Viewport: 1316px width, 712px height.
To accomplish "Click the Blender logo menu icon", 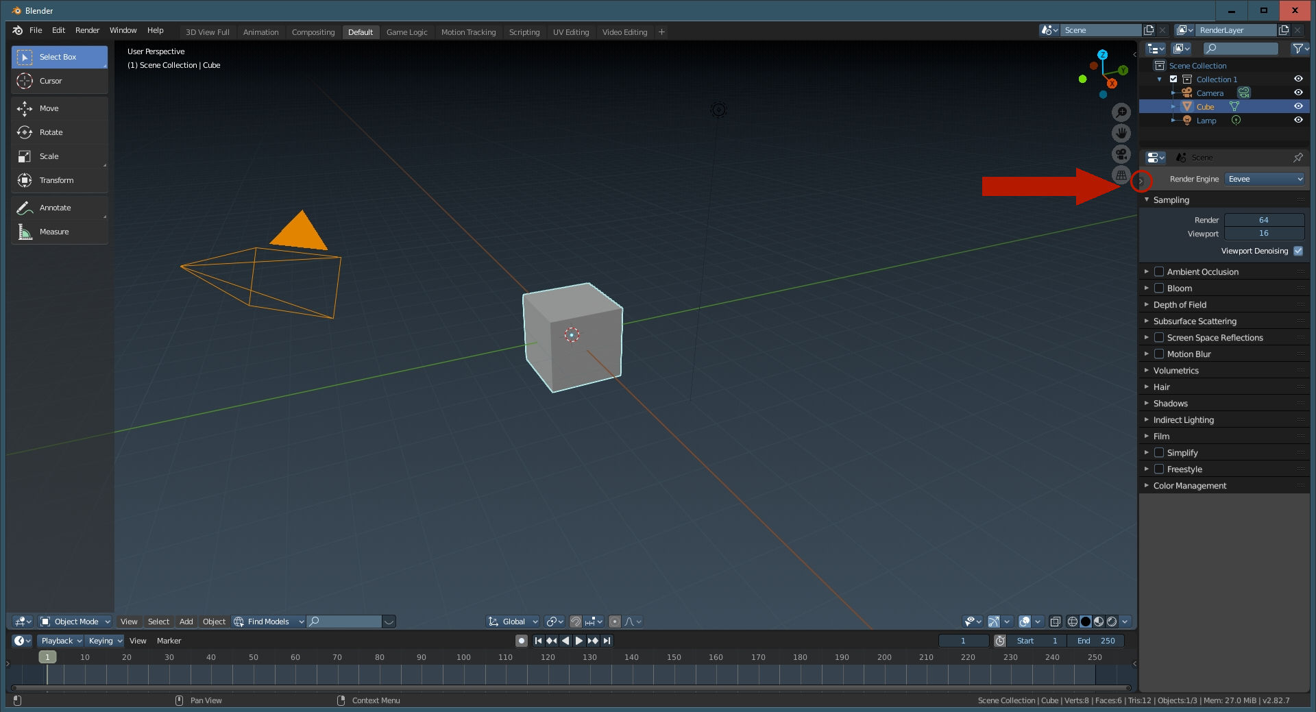I will (x=18, y=31).
